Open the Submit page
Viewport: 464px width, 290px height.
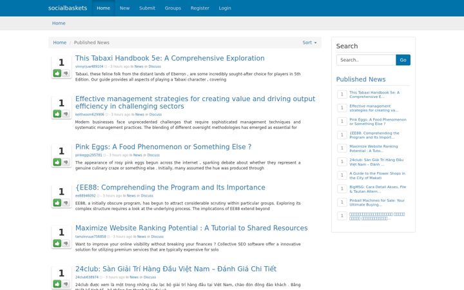147,8
